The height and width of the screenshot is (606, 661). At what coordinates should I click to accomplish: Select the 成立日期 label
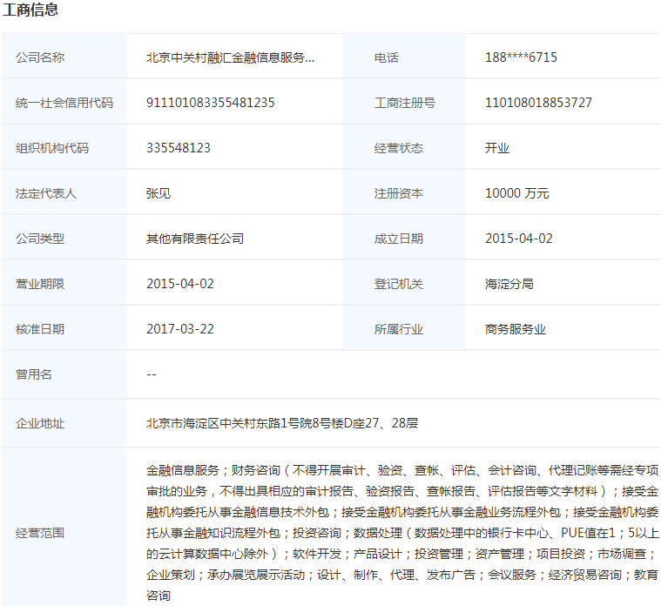pyautogui.click(x=398, y=239)
